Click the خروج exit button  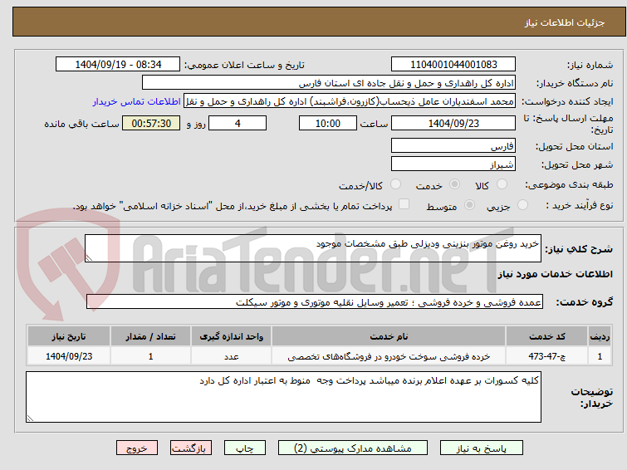point(137,448)
